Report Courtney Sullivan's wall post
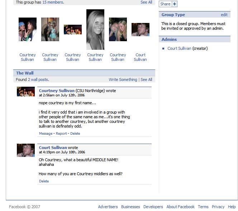 pyautogui.click(x=61, y=134)
